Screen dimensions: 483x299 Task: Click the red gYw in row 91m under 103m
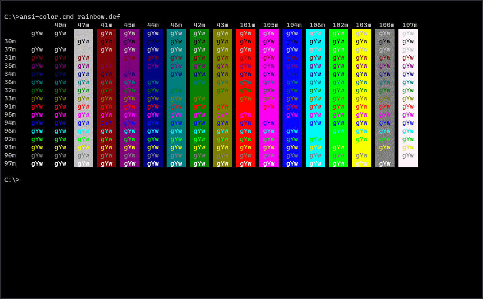pos(361,107)
